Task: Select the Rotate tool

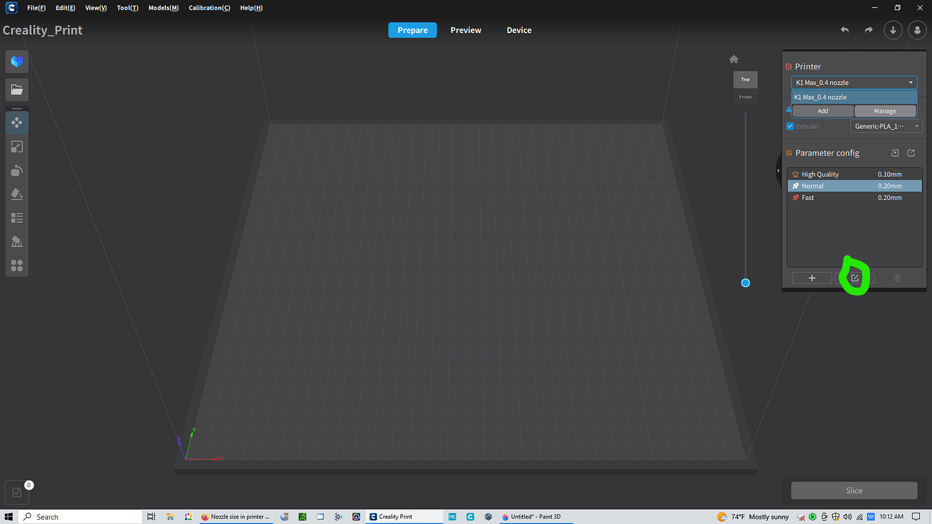Action: 17,171
